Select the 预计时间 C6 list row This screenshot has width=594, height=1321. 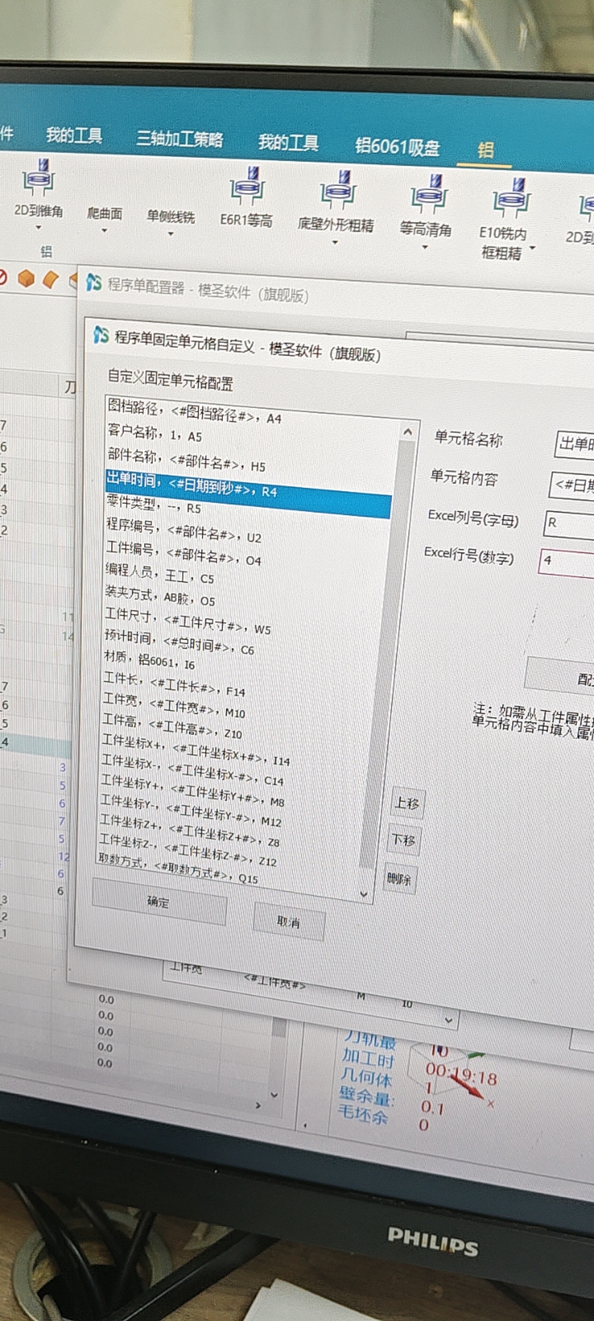pyautogui.click(x=179, y=643)
